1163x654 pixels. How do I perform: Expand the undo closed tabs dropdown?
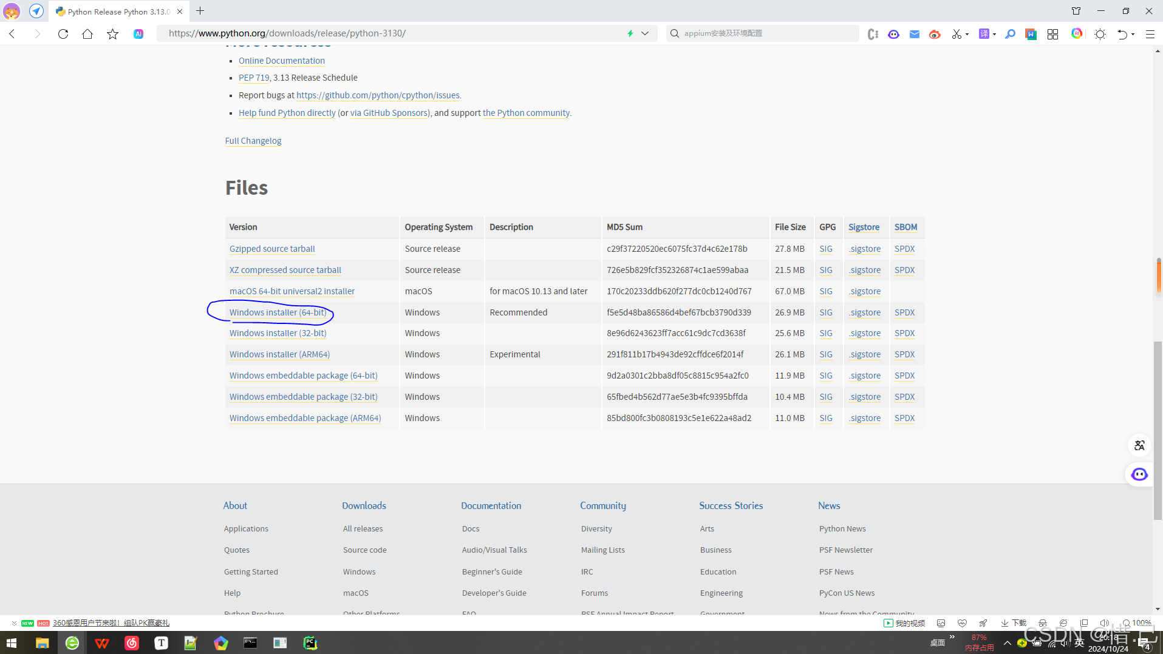click(x=1133, y=34)
